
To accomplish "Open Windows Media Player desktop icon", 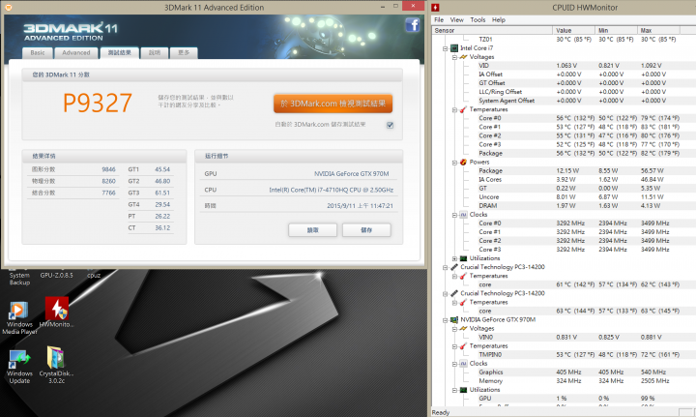I will [19, 310].
